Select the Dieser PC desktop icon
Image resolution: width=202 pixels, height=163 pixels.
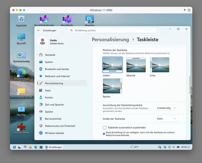pos(21,39)
